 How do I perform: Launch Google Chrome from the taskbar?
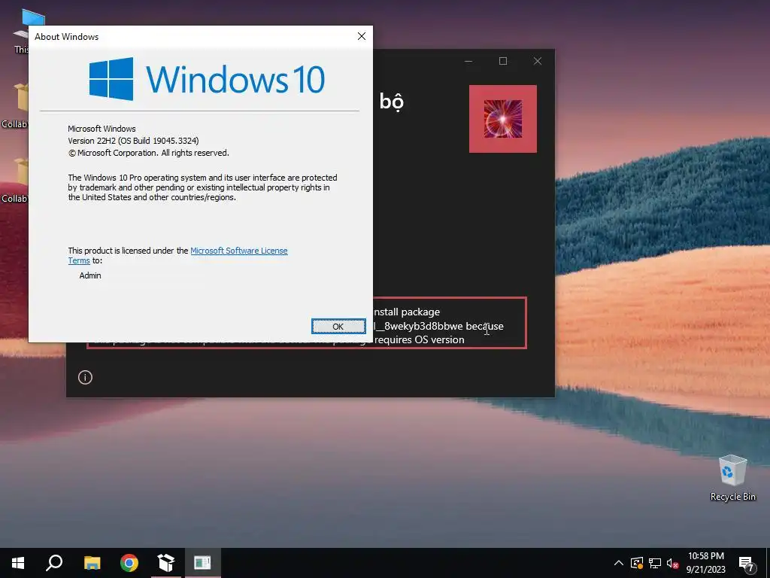point(129,563)
